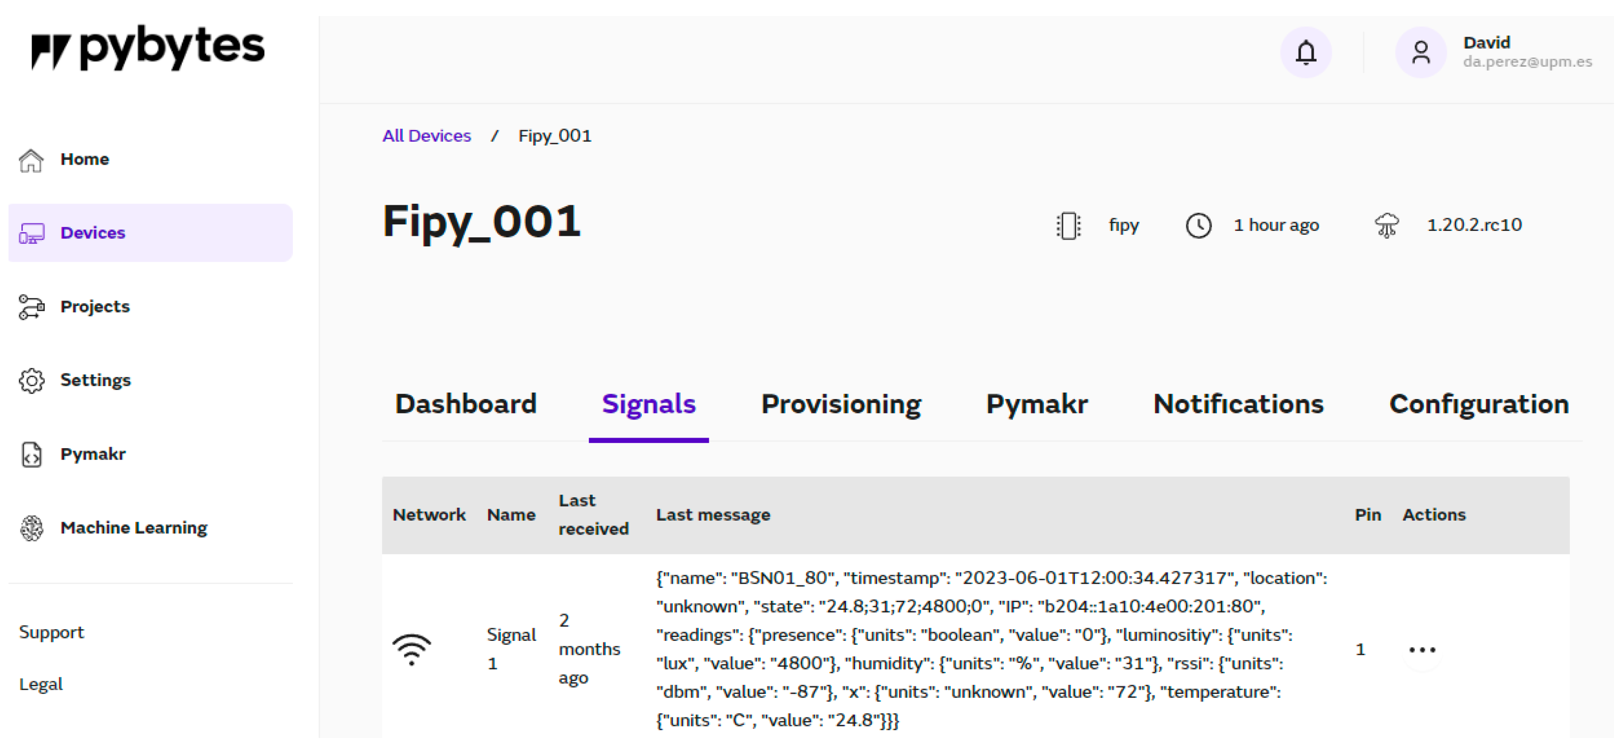Click the WiFi network icon for Signal 1
The image size is (1623, 748).
pos(412,649)
